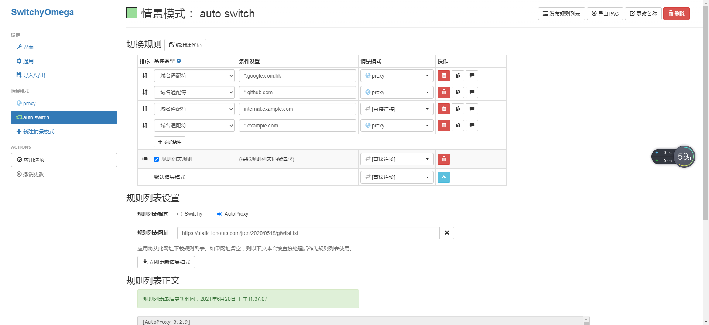Open the proxy profile in the sidebar

[29, 103]
